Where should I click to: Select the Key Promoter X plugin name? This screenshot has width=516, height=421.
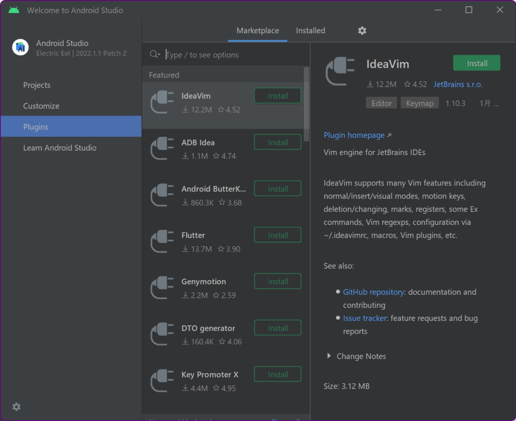coord(210,374)
